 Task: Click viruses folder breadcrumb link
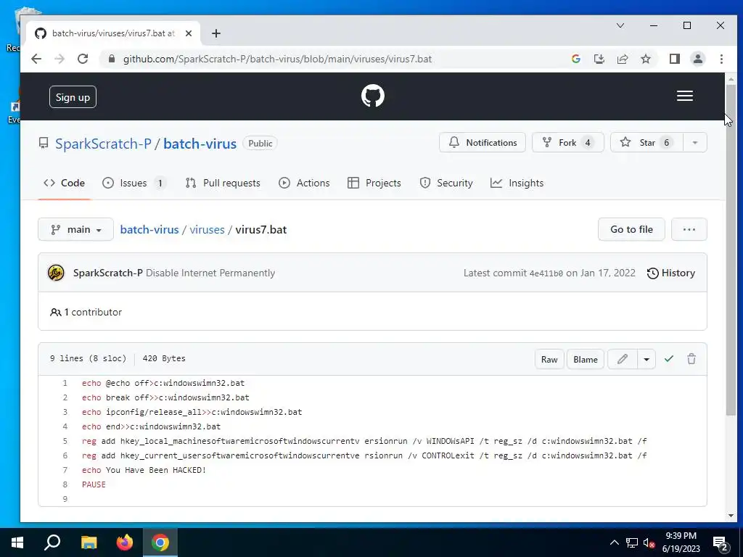[x=207, y=230]
